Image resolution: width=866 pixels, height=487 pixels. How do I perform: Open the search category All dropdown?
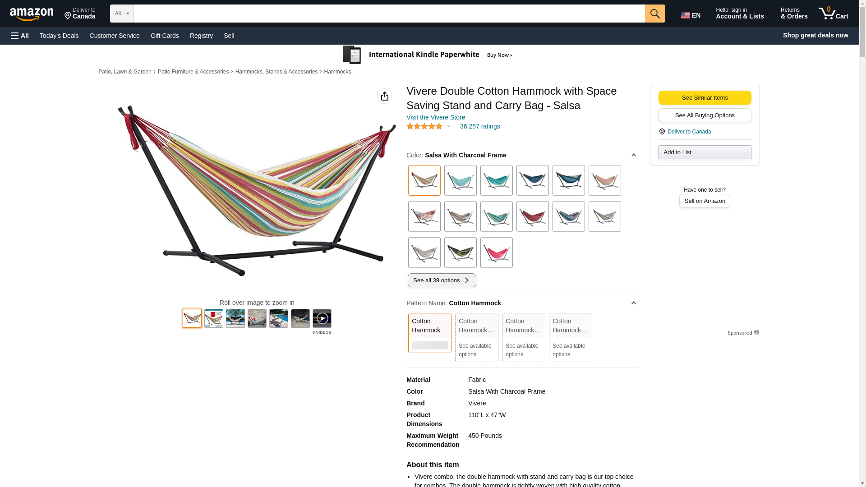click(x=121, y=14)
